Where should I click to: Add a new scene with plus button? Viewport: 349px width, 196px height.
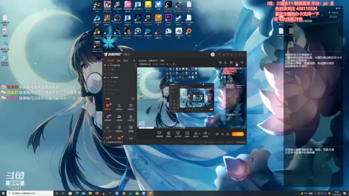tap(134, 61)
